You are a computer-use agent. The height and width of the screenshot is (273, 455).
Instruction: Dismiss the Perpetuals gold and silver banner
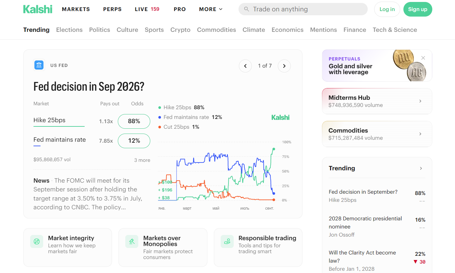[x=423, y=58]
